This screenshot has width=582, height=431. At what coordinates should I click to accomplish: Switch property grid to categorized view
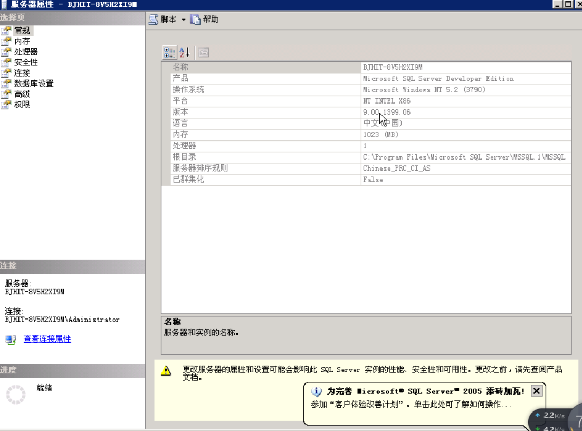point(169,52)
